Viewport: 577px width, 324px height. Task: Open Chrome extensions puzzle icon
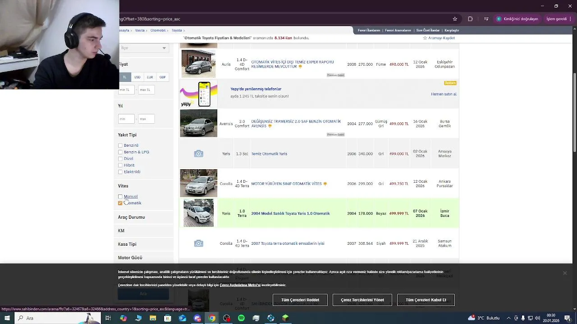point(470,19)
